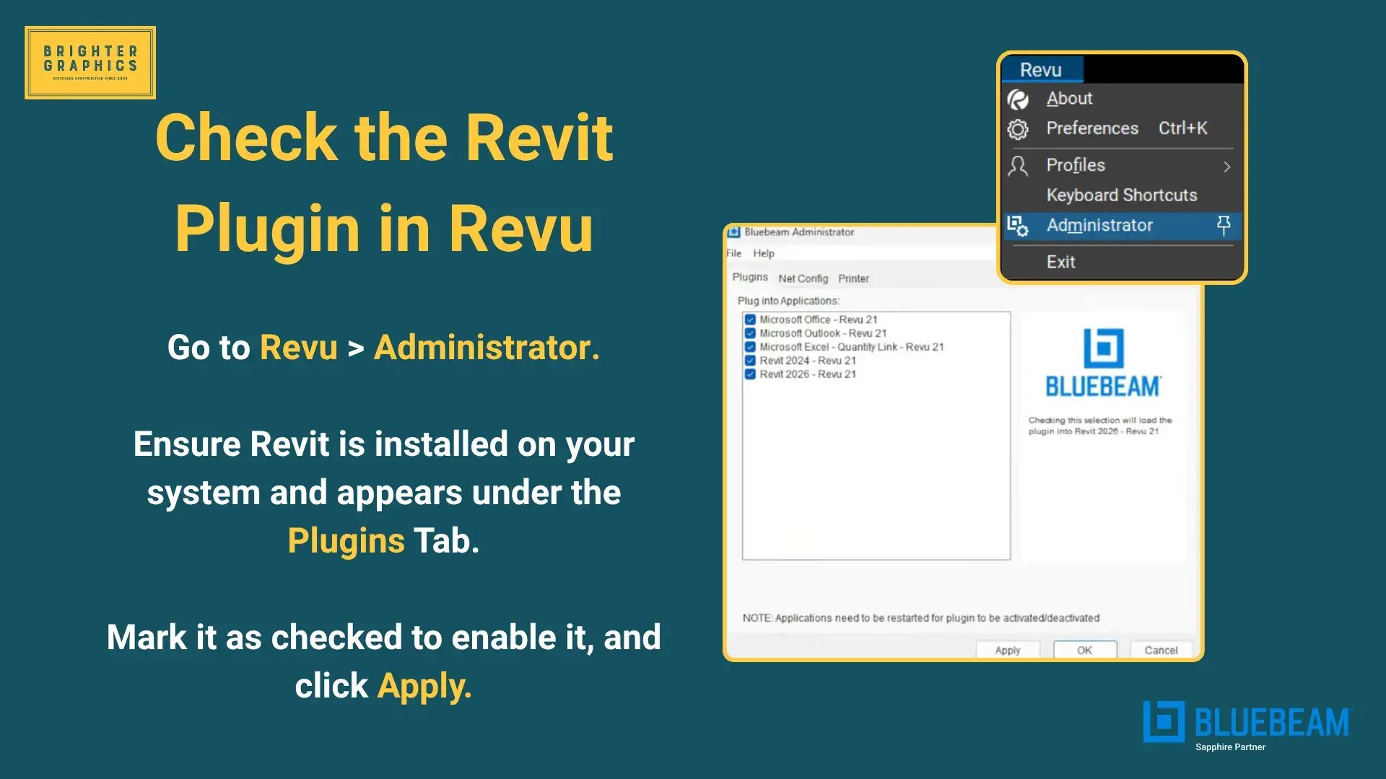Select Keyboard Shortcuts menu entry
This screenshot has height=779, width=1386.
1122,195
